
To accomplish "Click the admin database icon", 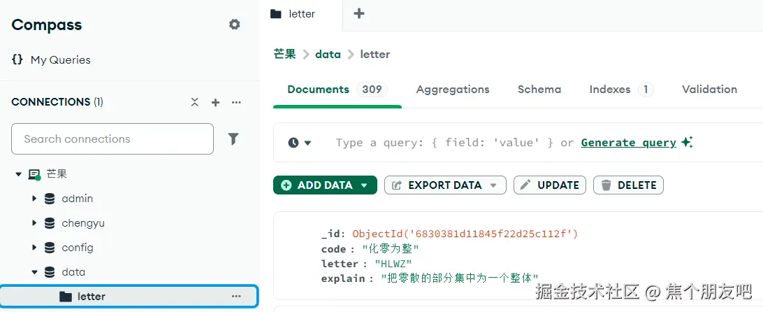I will [50, 199].
